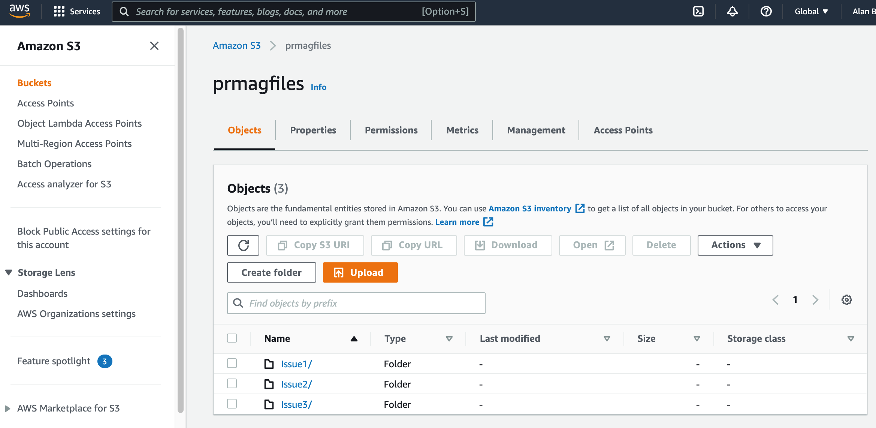Click the Find objects by prefix field
The image size is (876, 428).
356,303
